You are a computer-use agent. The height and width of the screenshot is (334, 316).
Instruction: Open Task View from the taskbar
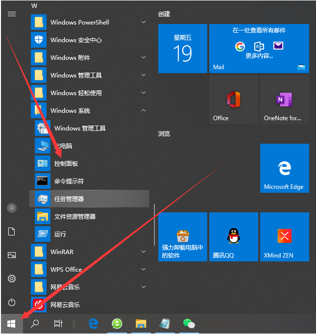point(58,324)
